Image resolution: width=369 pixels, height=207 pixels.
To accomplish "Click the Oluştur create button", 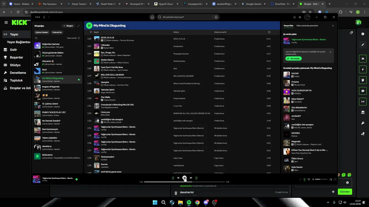I will click(68, 26).
